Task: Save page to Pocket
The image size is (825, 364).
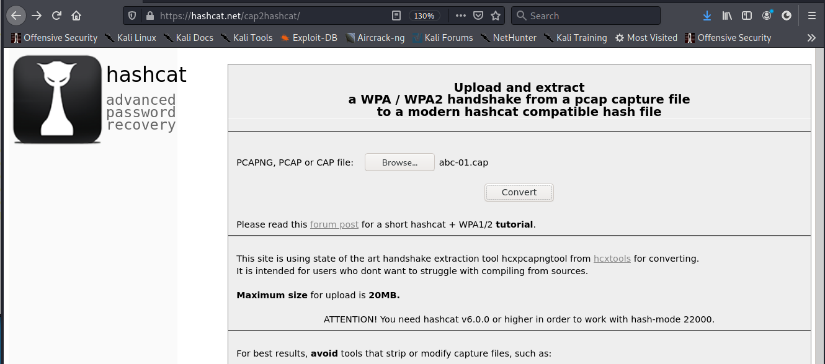Action: pos(478,16)
